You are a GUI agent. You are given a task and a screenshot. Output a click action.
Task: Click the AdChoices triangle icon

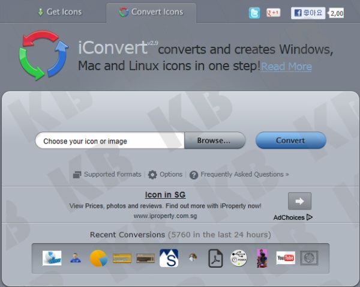click(x=310, y=217)
